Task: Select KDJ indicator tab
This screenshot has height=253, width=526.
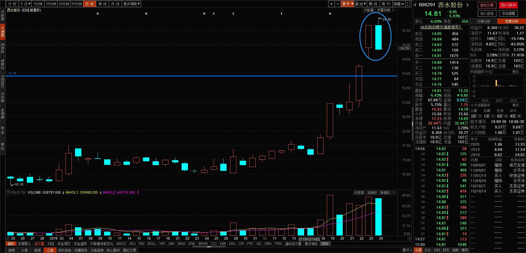Action: (132, 244)
